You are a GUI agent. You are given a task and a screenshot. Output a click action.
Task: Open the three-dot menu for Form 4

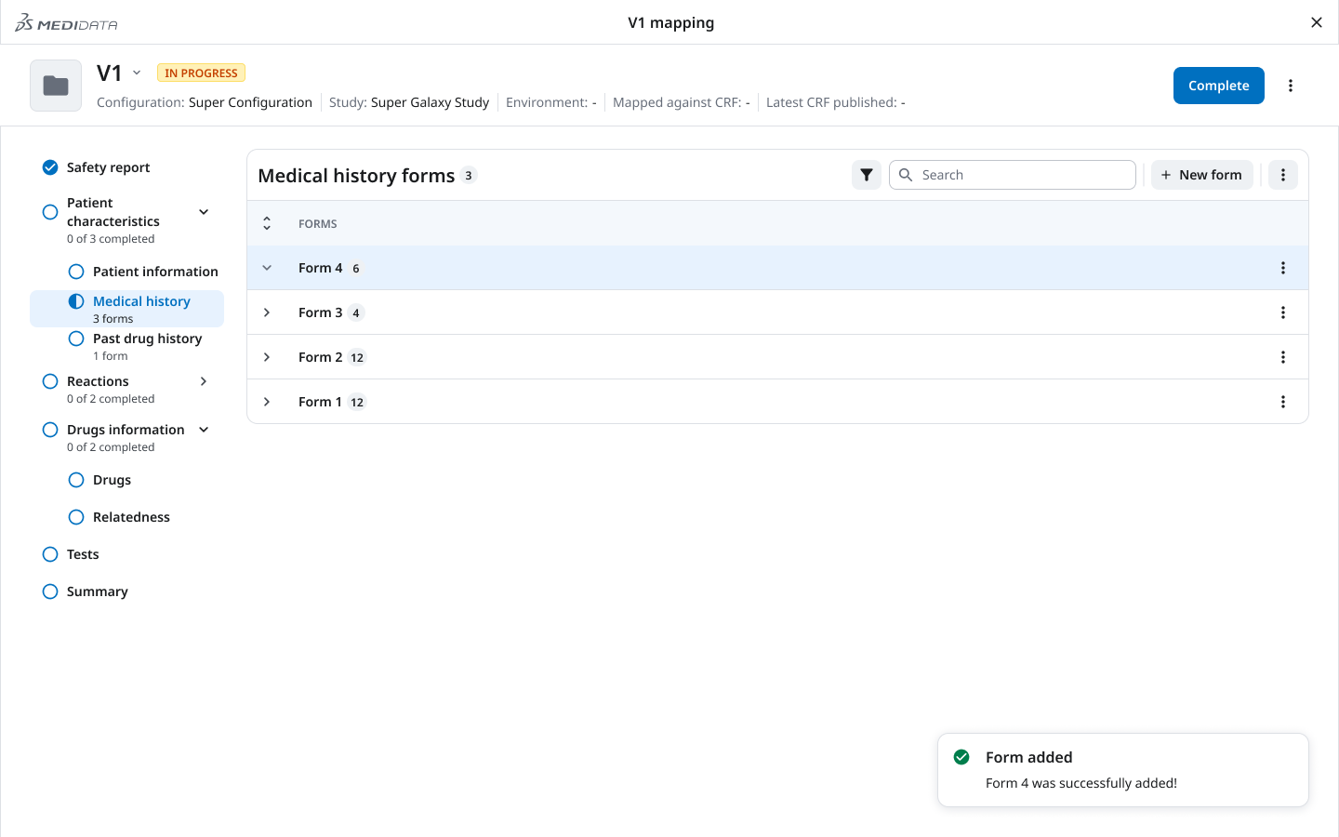[x=1283, y=267]
